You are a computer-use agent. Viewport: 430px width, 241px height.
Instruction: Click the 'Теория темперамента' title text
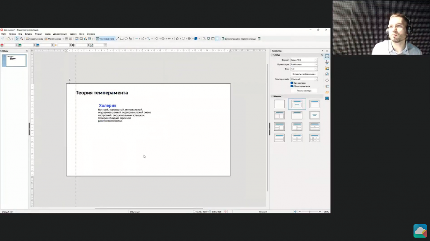tap(102, 93)
